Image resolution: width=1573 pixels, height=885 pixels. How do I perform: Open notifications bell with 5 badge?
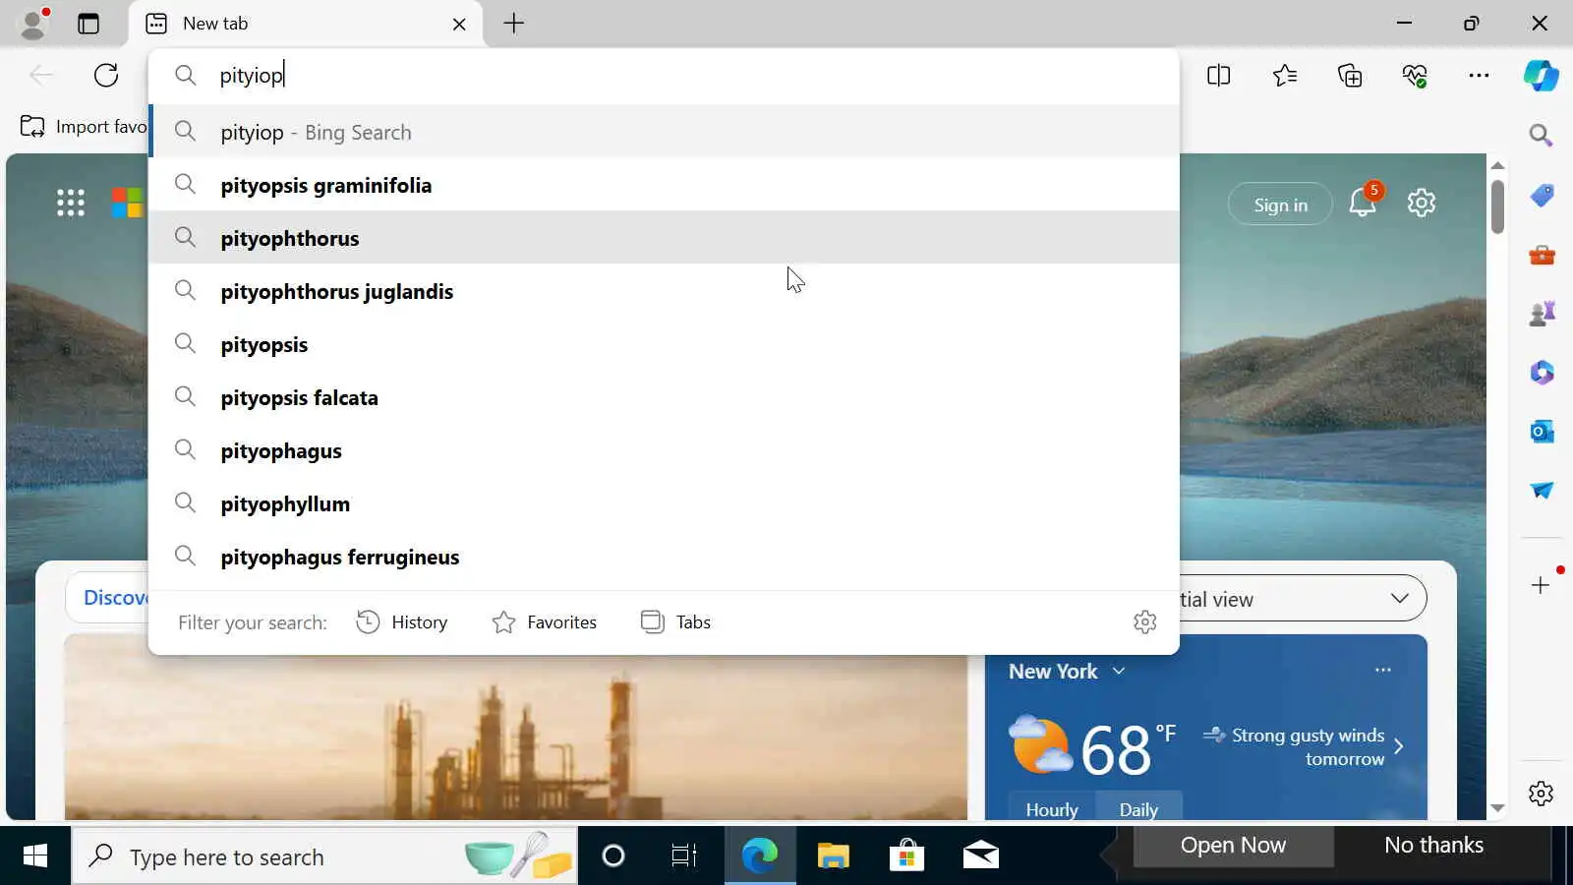coord(1363,203)
